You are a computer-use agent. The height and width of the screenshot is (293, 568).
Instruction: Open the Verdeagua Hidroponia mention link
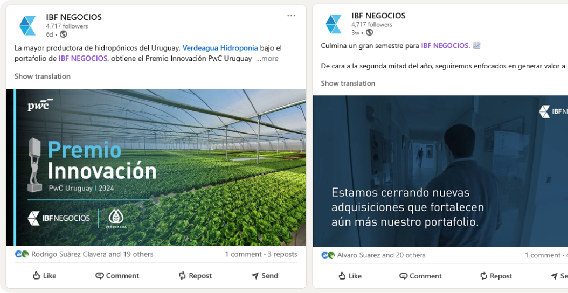click(x=220, y=48)
